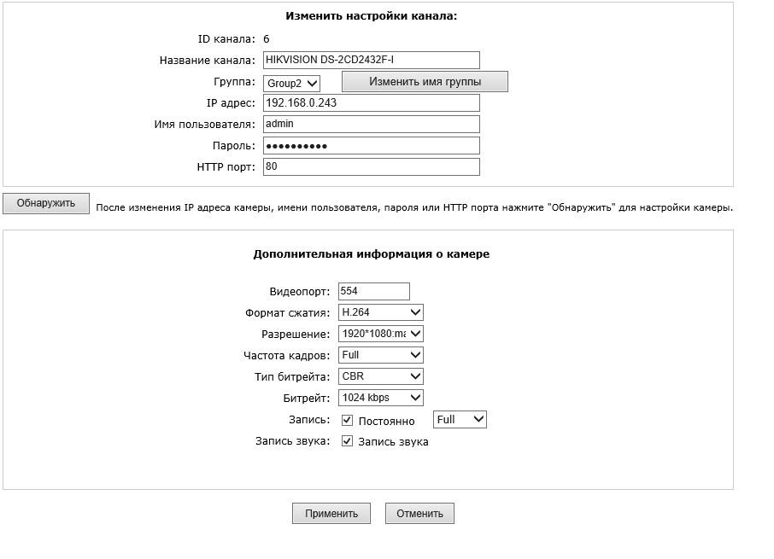Open the Группа dropdown showing Group2
Screen dimensions: 774x559
291,84
